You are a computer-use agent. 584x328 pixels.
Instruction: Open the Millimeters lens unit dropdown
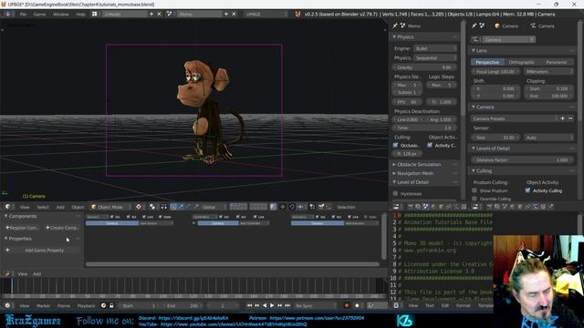(548, 71)
